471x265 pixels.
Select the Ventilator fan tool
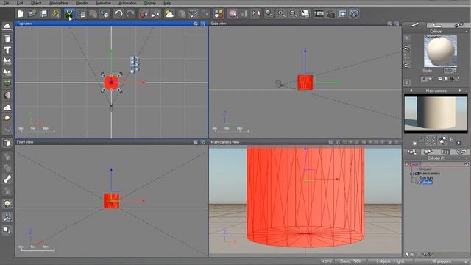tap(7, 217)
